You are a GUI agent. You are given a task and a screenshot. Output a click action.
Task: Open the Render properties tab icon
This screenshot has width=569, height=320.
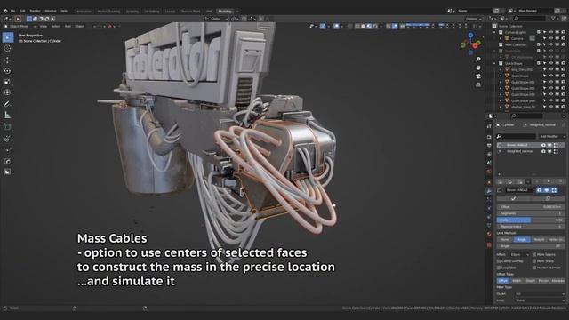click(x=489, y=137)
